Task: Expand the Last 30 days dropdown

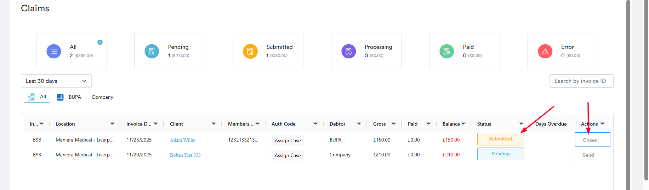Action: tap(56, 81)
